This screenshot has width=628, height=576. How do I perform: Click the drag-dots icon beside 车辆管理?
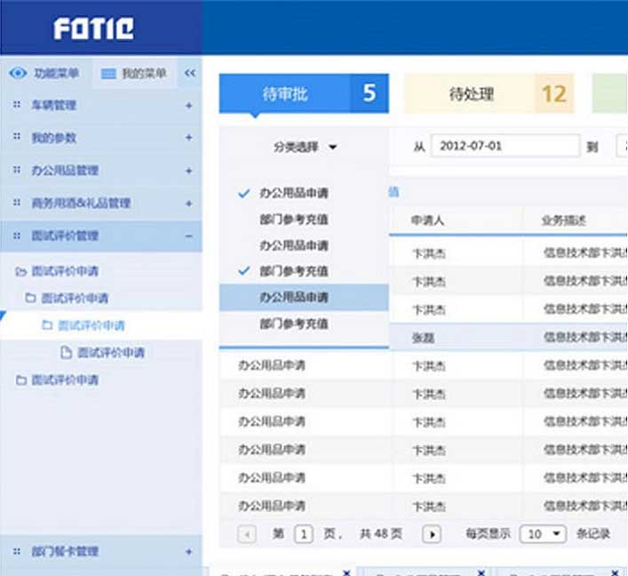pos(16,105)
